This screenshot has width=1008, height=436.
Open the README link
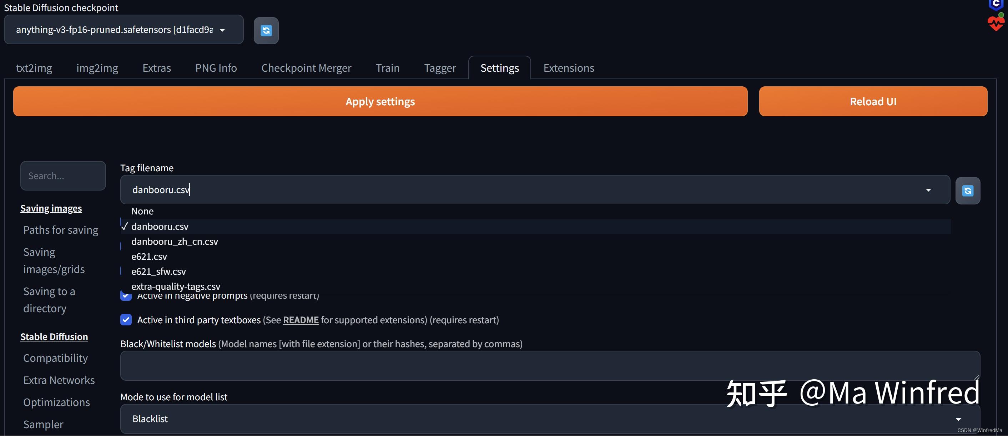point(301,320)
